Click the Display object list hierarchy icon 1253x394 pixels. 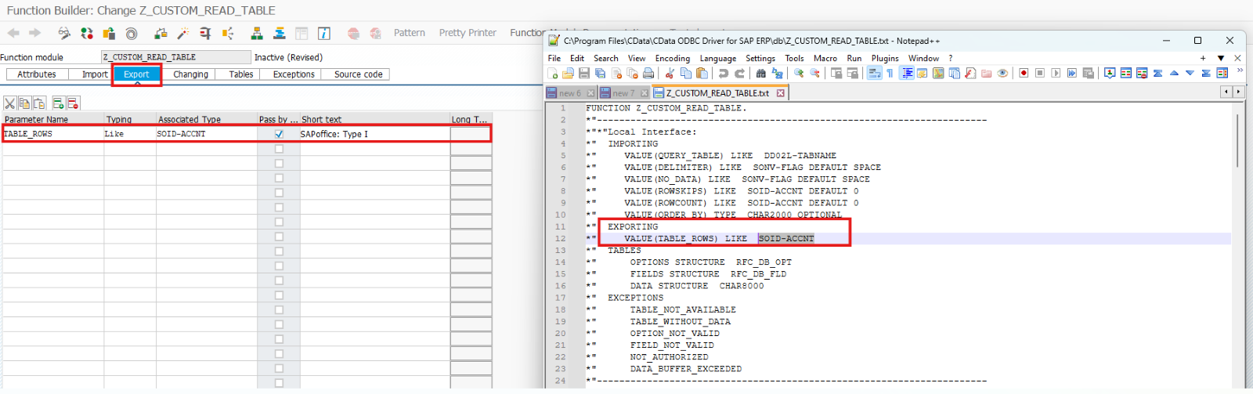[256, 33]
